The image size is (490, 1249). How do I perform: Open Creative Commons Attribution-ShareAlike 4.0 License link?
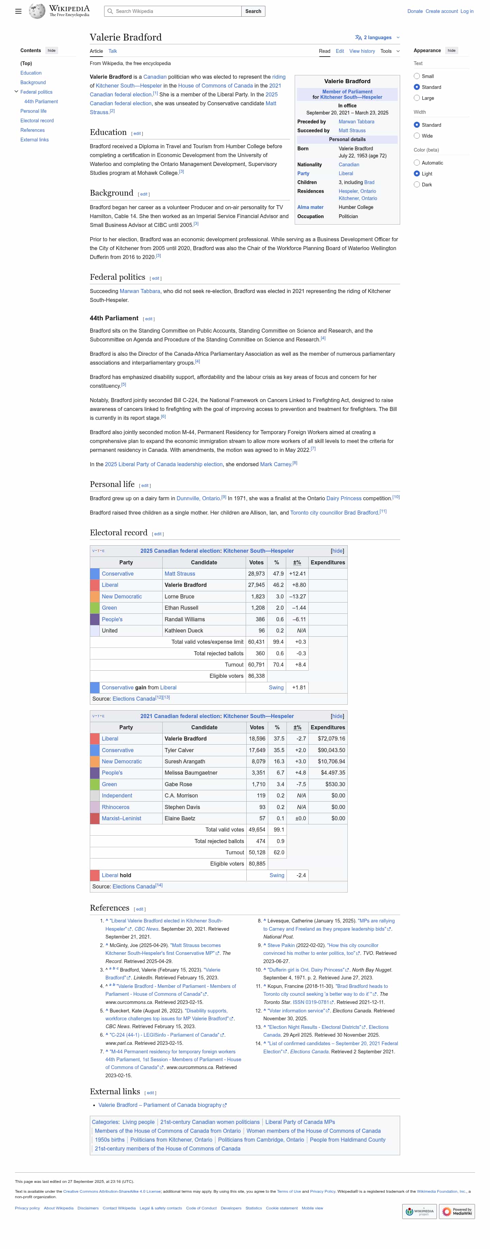click(112, 1191)
